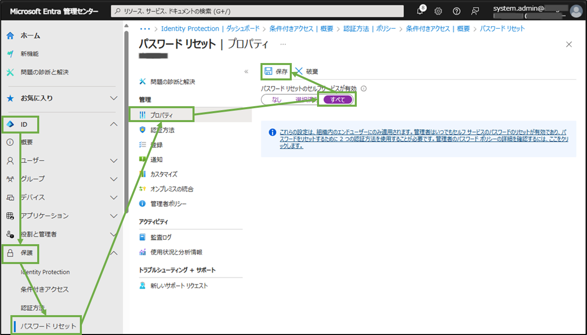Select すべて for self-service password reset
Image resolution: width=587 pixels, height=335 pixels.
(x=337, y=99)
